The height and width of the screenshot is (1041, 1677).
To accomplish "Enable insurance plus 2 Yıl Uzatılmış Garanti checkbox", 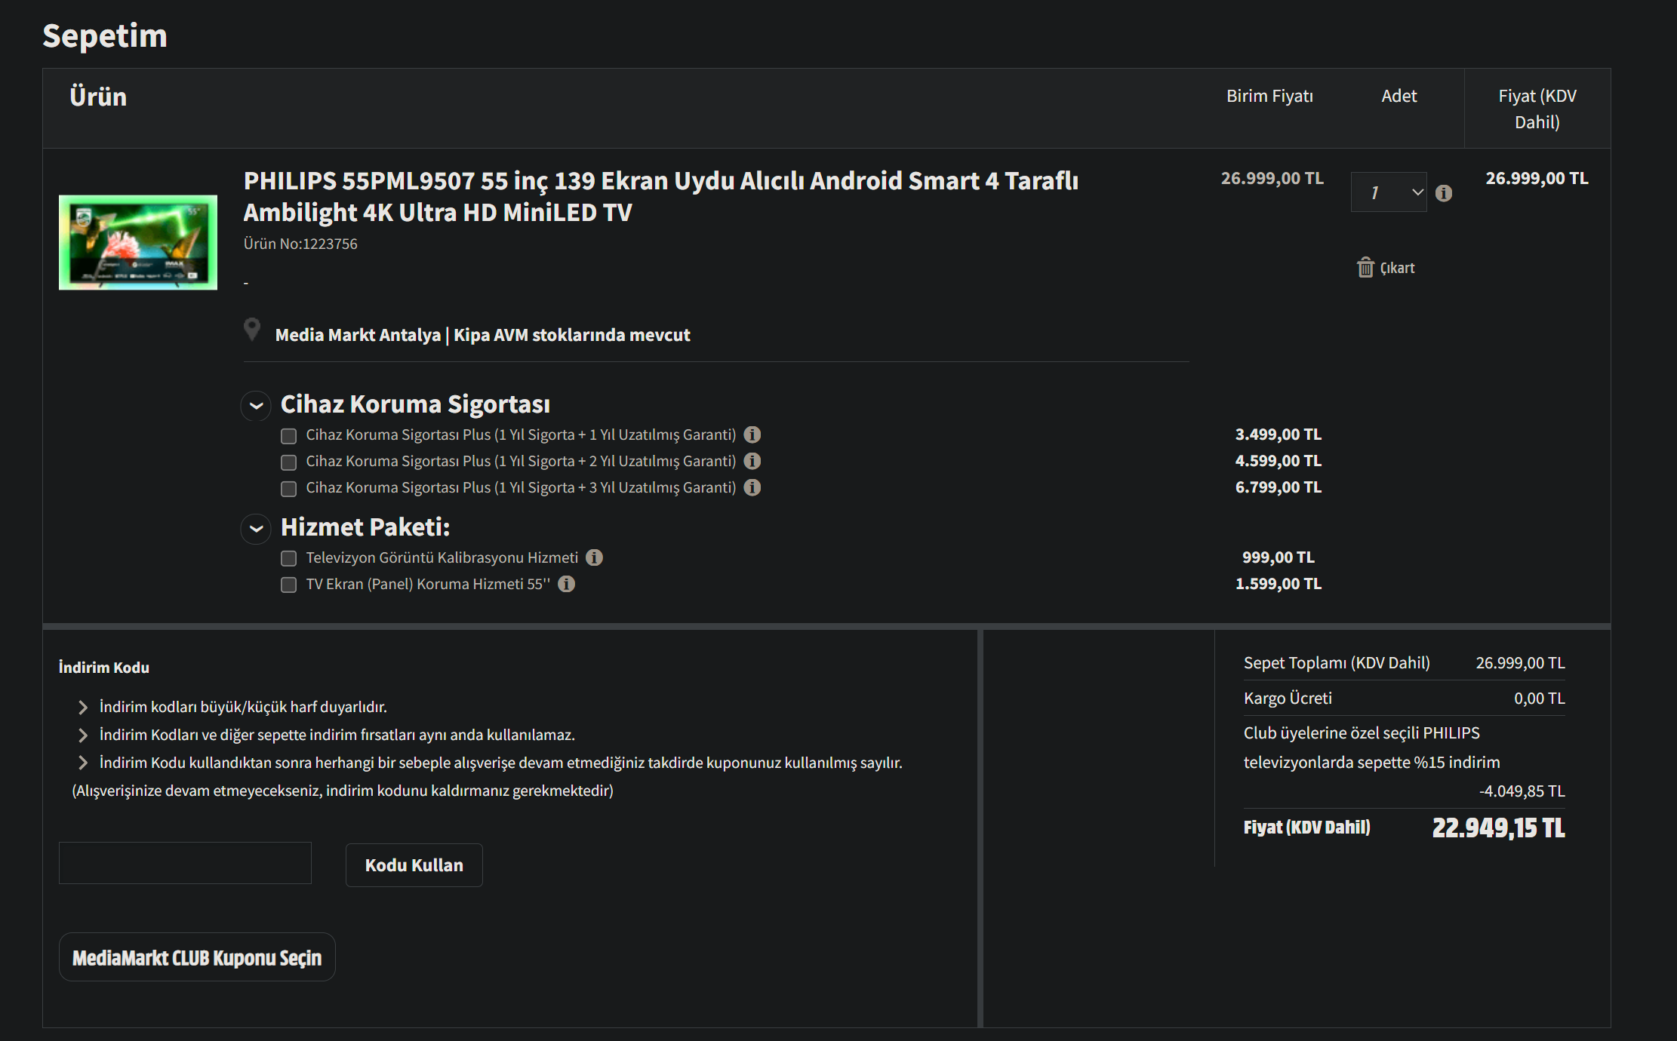I will click(x=288, y=462).
